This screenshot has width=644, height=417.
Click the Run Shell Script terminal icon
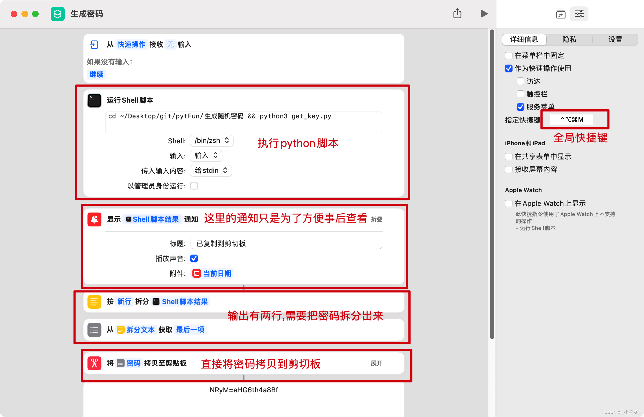tap(94, 100)
